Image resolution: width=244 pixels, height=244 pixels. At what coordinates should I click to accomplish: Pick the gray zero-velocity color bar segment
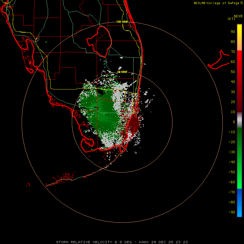tap(239, 120)
